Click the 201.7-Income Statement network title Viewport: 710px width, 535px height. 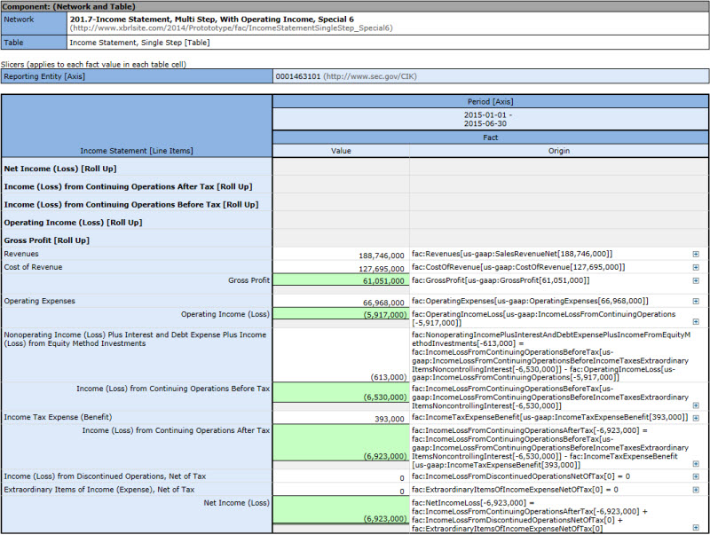(211, 20)
